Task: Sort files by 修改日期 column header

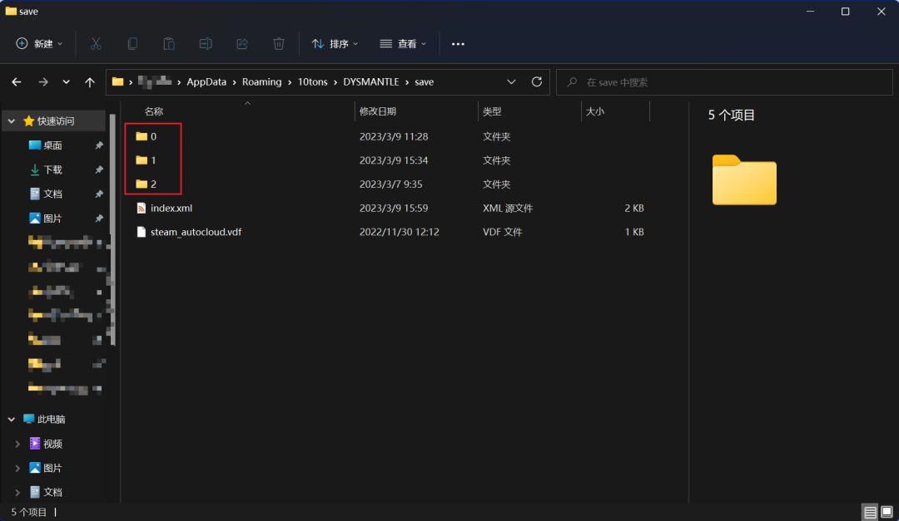Action: [378, 111]
